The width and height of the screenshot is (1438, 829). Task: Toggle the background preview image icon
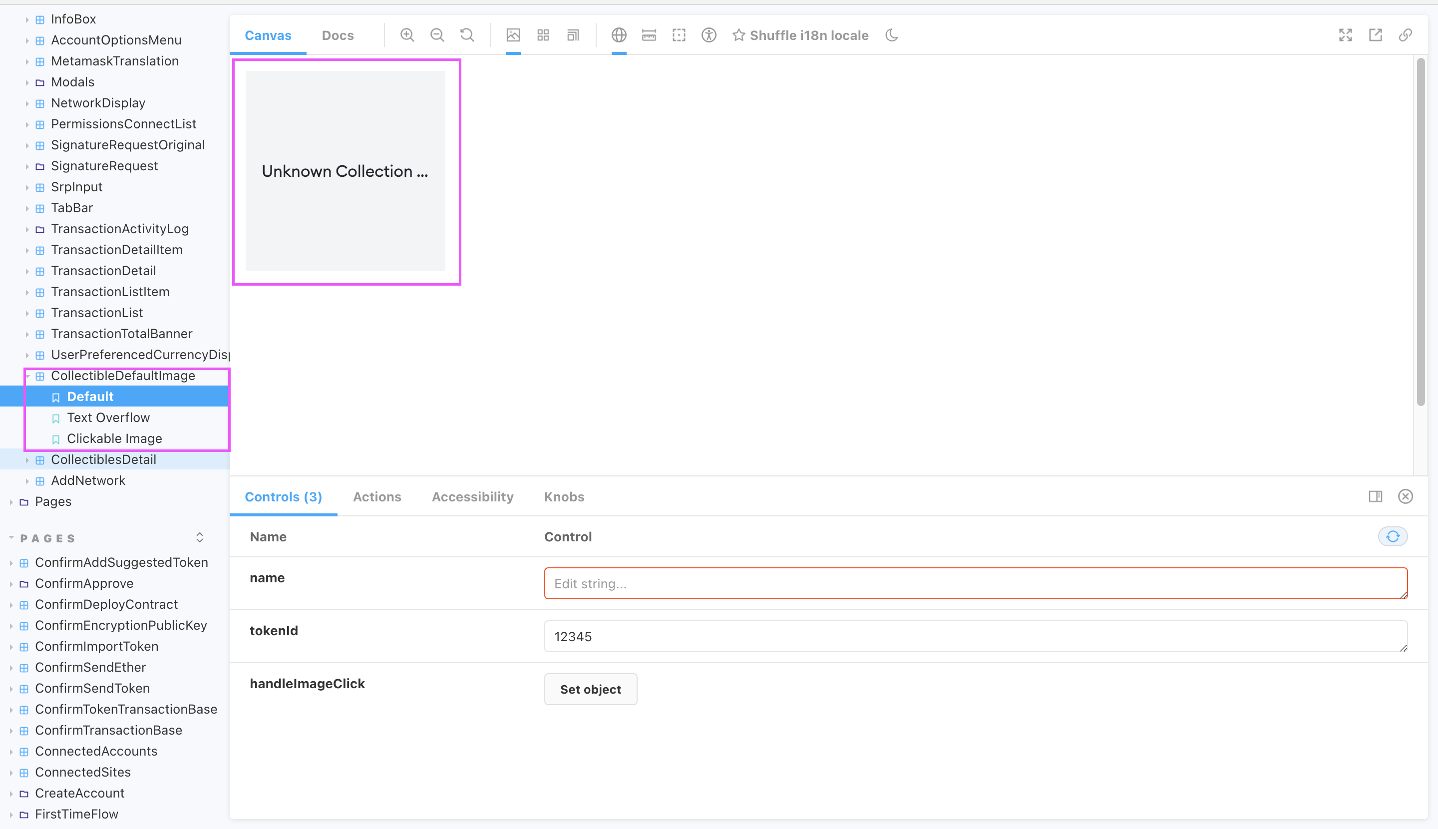click(x=512, y=35)
